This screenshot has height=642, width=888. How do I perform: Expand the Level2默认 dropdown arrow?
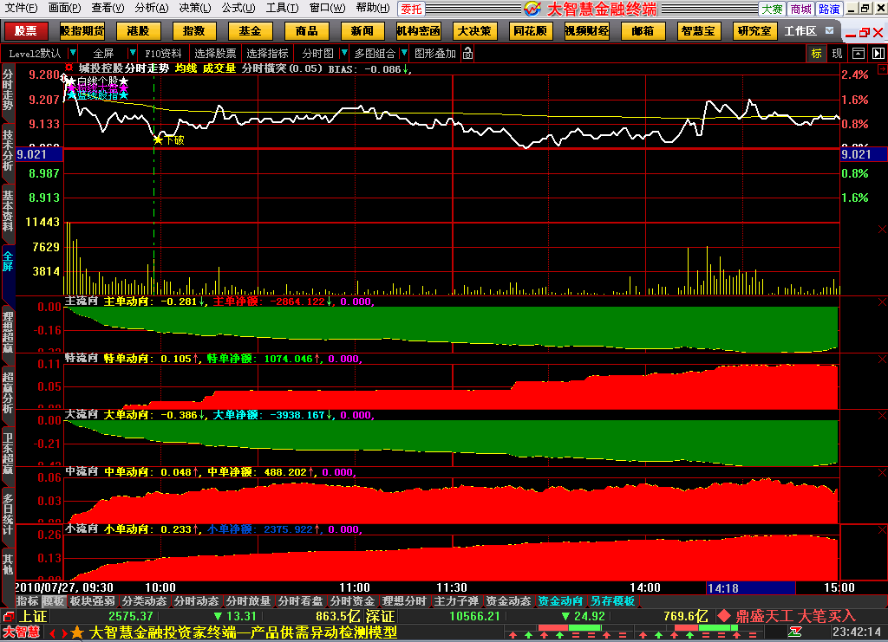pos(73,53)
